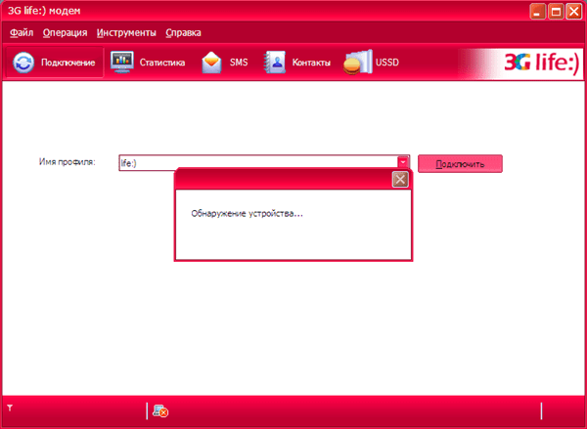
Task: Open the Справка menu
Action: (x=183, y=33)
